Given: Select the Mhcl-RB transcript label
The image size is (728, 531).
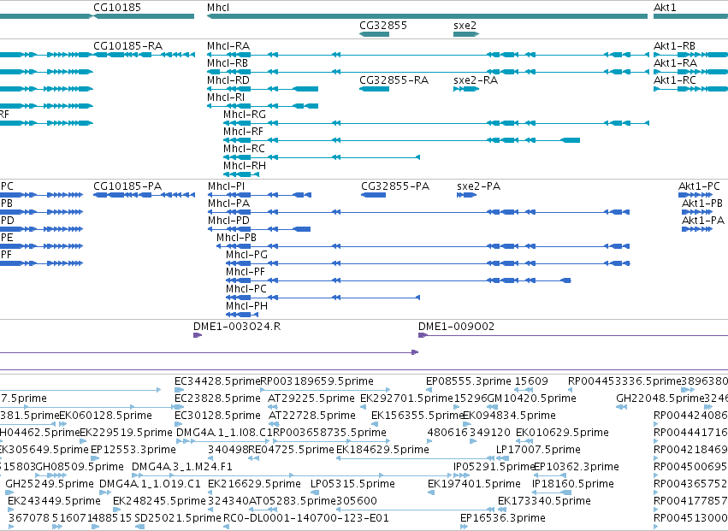Looking at the screenshot, I should click(228, 63).
